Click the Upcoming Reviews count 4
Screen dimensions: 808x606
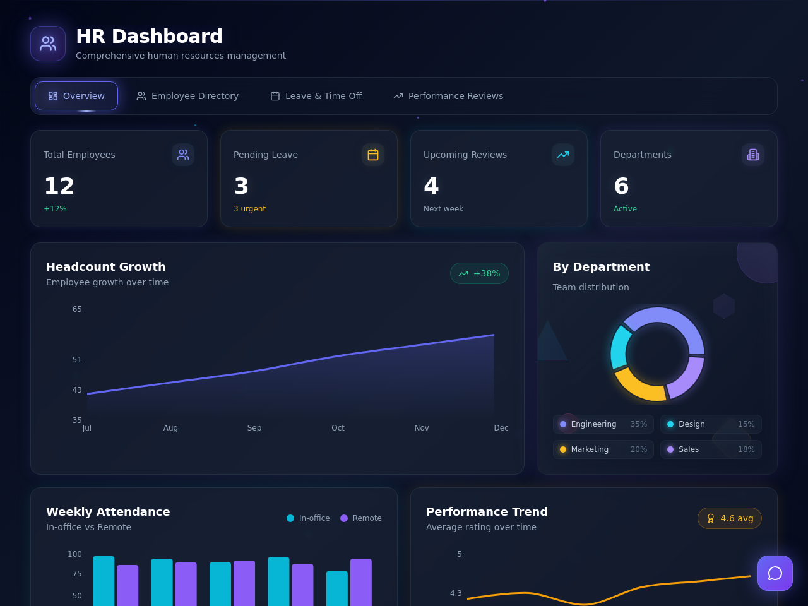pos(431,186)
